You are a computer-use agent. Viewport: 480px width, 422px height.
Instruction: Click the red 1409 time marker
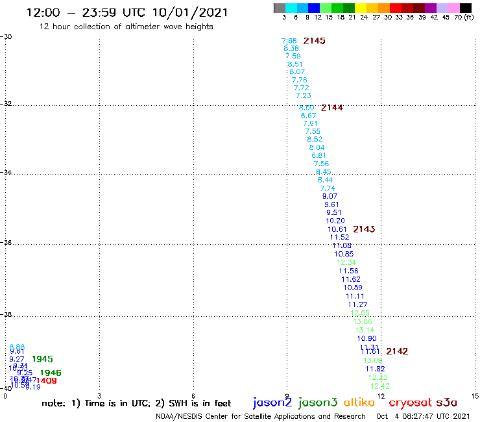[x=47, y=380]
